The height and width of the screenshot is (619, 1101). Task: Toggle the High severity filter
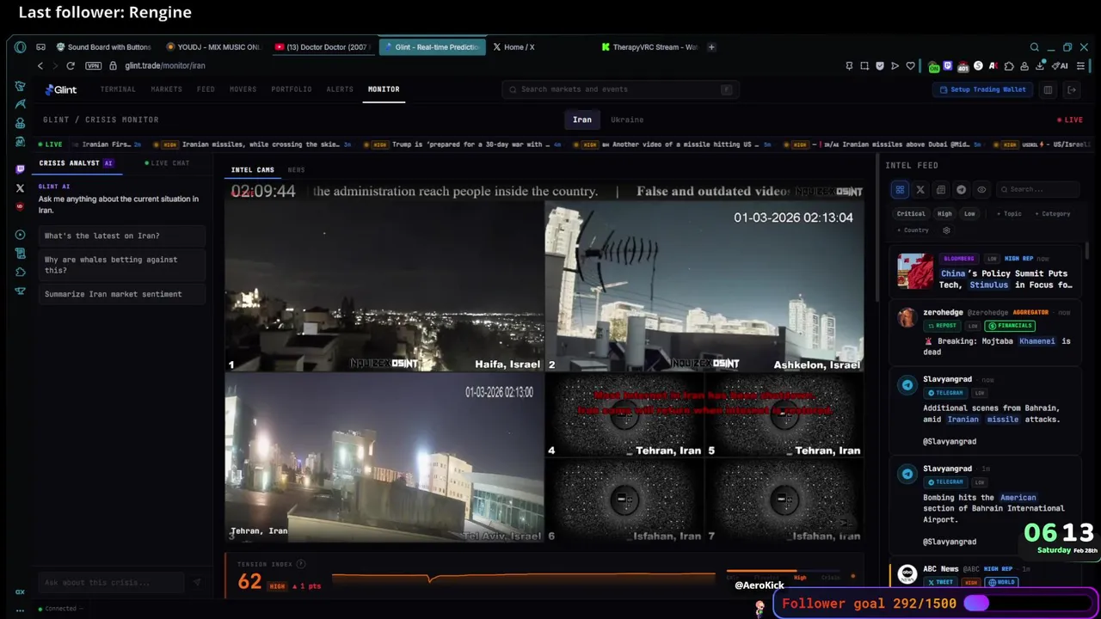point(944,213)
